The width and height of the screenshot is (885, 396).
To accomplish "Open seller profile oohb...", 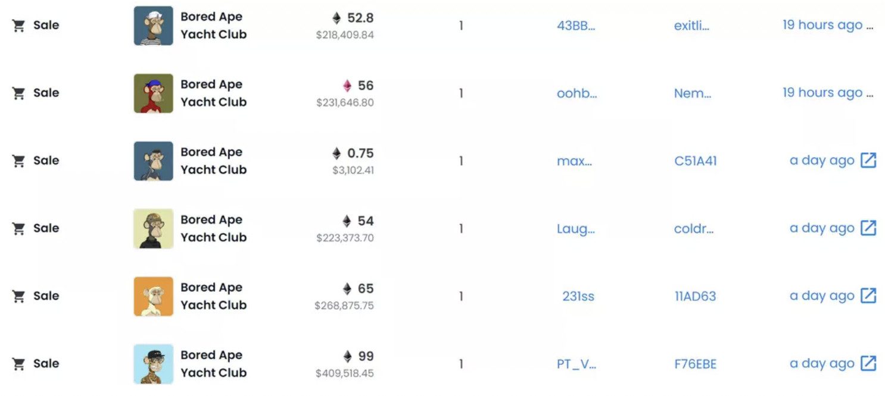I will 577,93.
